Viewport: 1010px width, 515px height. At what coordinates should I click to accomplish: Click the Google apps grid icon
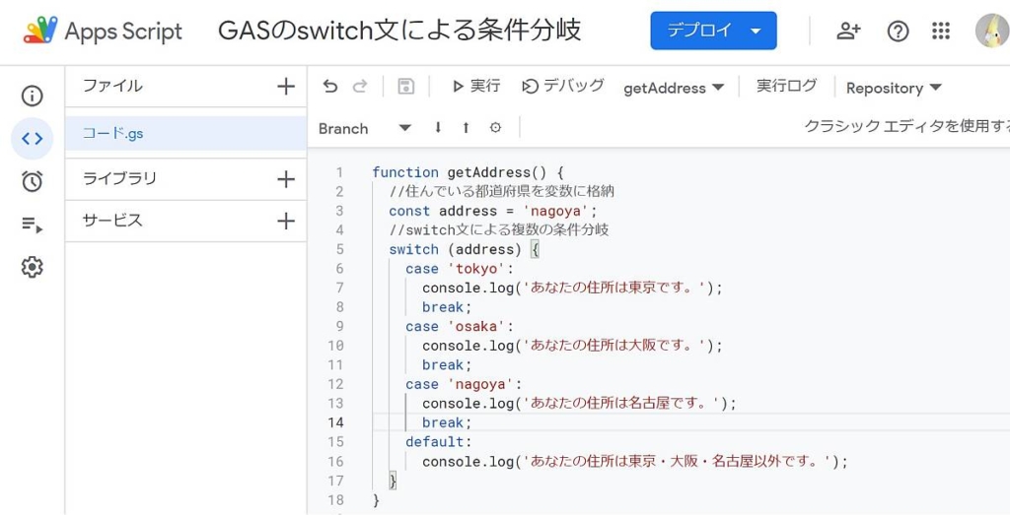click(941, 32)
